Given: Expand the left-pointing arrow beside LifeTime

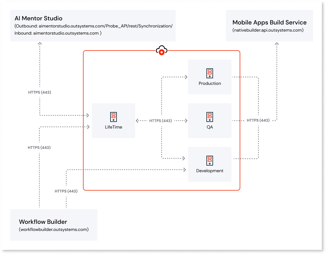Looking at the screenshot, I should point(137,120).
